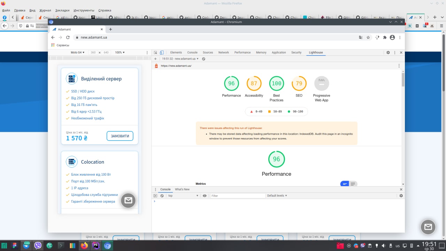Screen dimensions: 446x251
Task: Open DevTools settings gear icon
Action: pyautogui.click(x=388, y=53)
